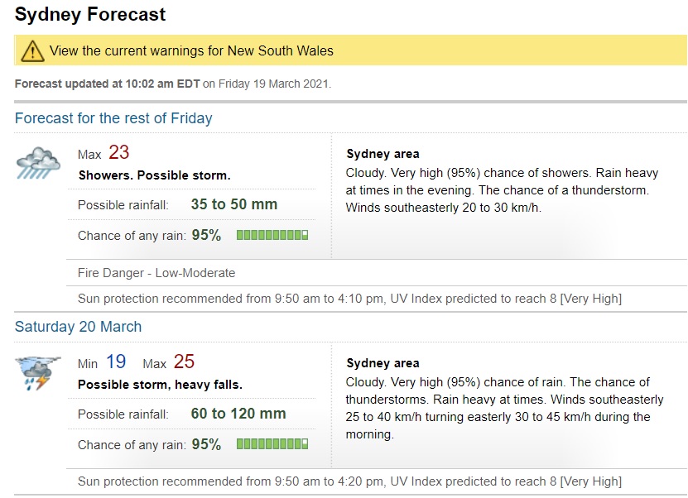Click Friday's chance of rain progress bar
The height and width of the screenshot is (498, 688).
(273, 236)
